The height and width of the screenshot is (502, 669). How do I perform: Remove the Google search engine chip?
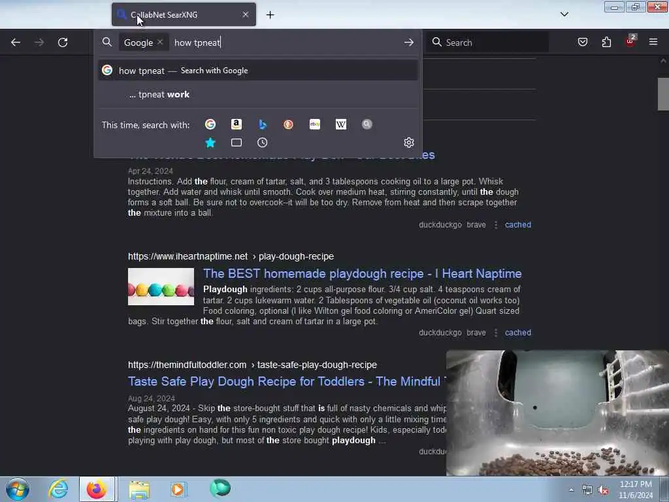pos(160,42)
